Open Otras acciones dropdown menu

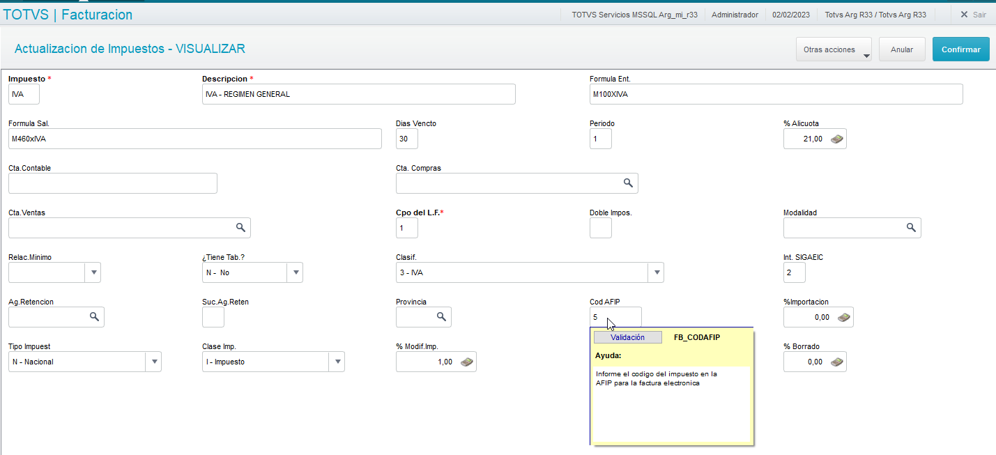834,49
